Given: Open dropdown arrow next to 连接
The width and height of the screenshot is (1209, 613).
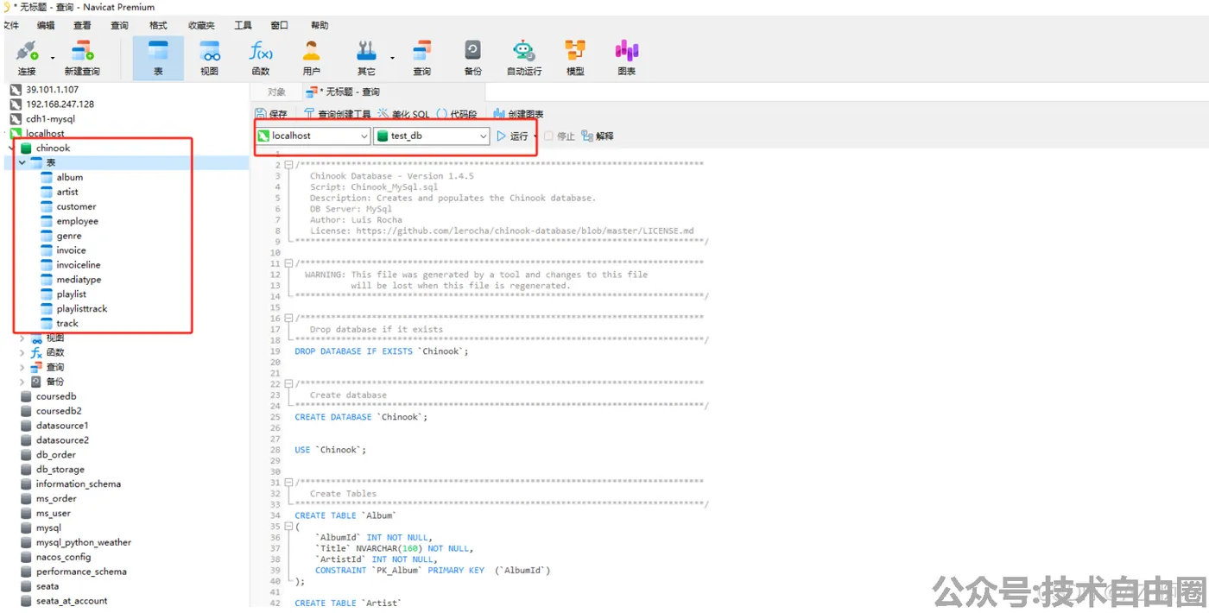Looking at the screenshot, I should [53, 59].
